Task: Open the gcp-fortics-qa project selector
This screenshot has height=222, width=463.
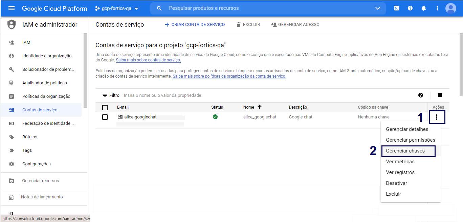Action: (x=117, y=8)
